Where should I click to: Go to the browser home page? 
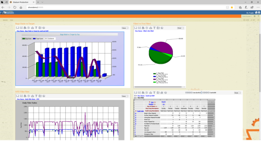[21, 7]
